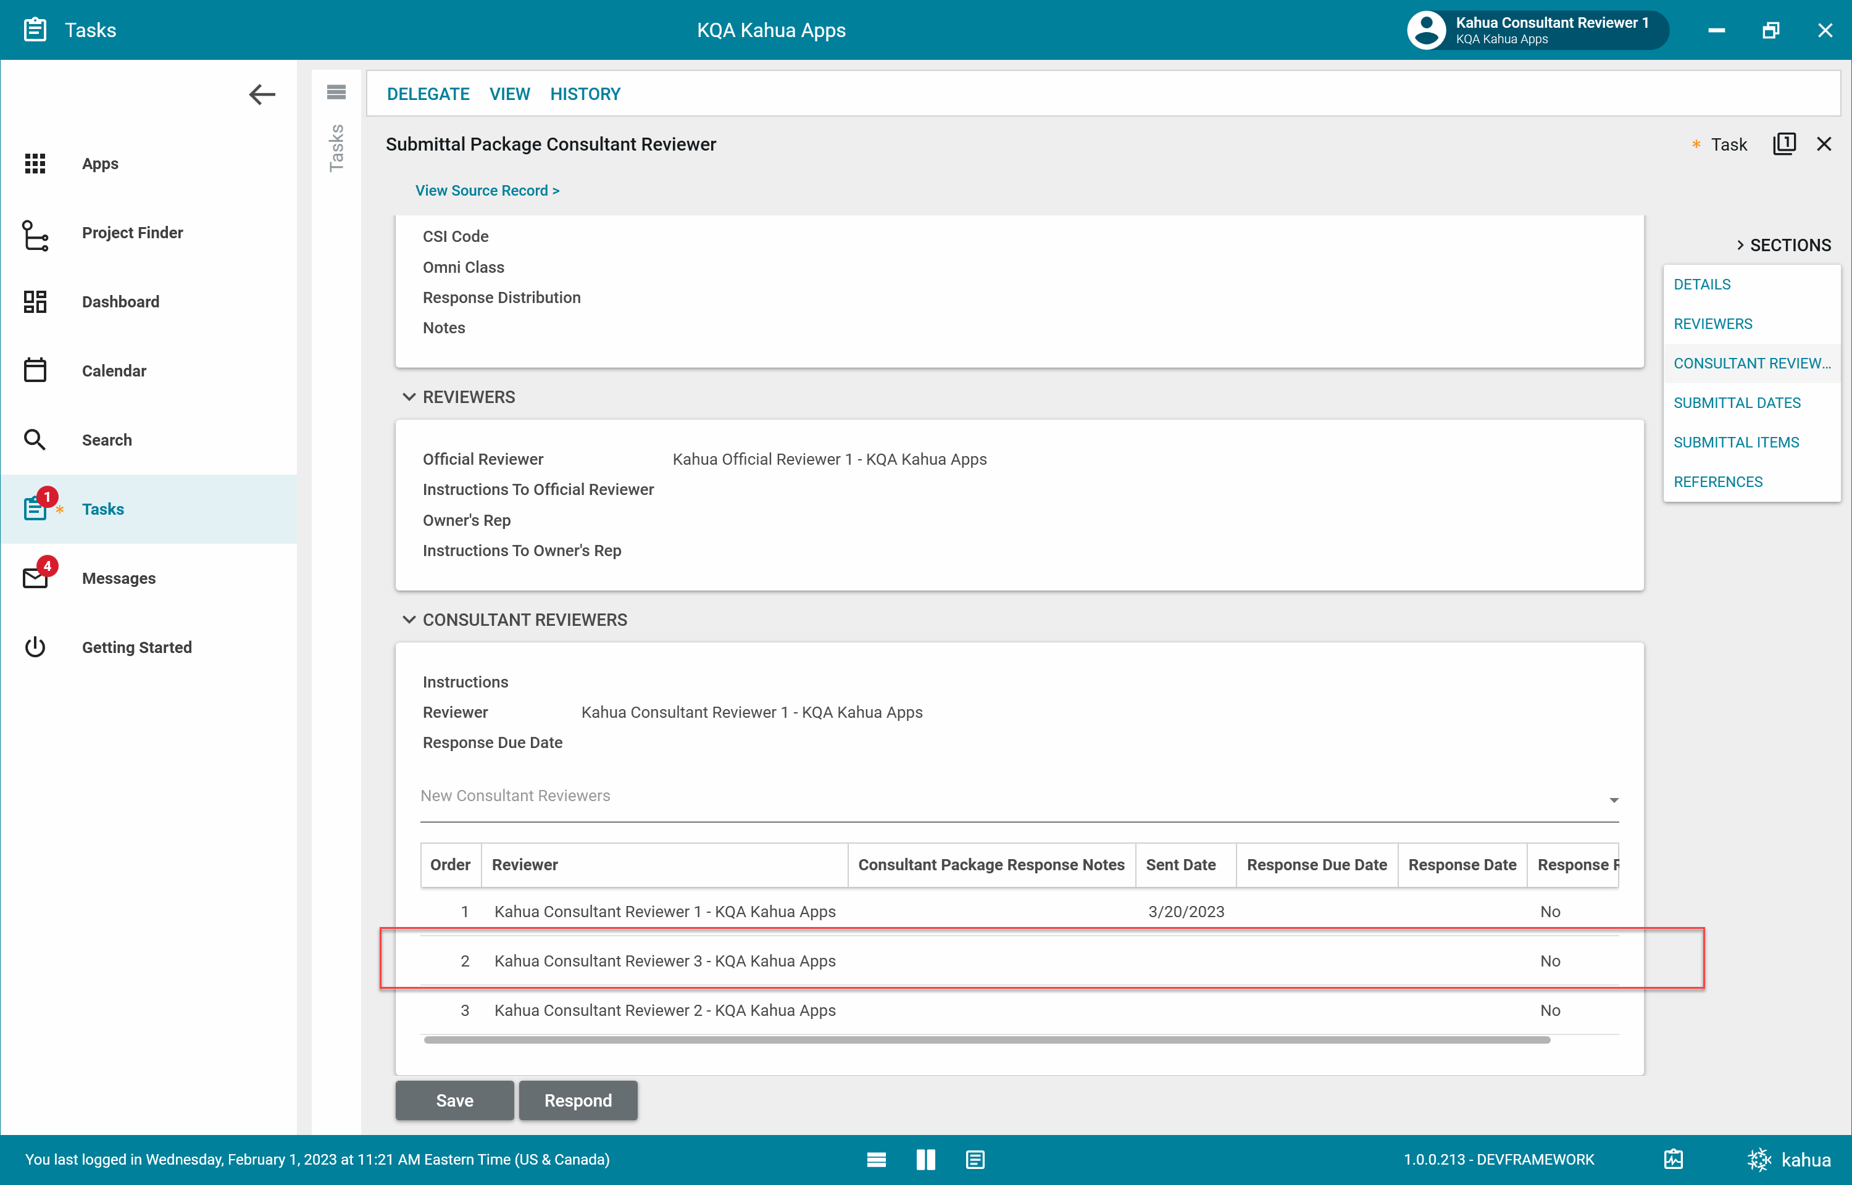This screenshot has width=1852, height=1185.
Task: Open the Calendar icon in sidebar
Action: (x=35, y=370)
